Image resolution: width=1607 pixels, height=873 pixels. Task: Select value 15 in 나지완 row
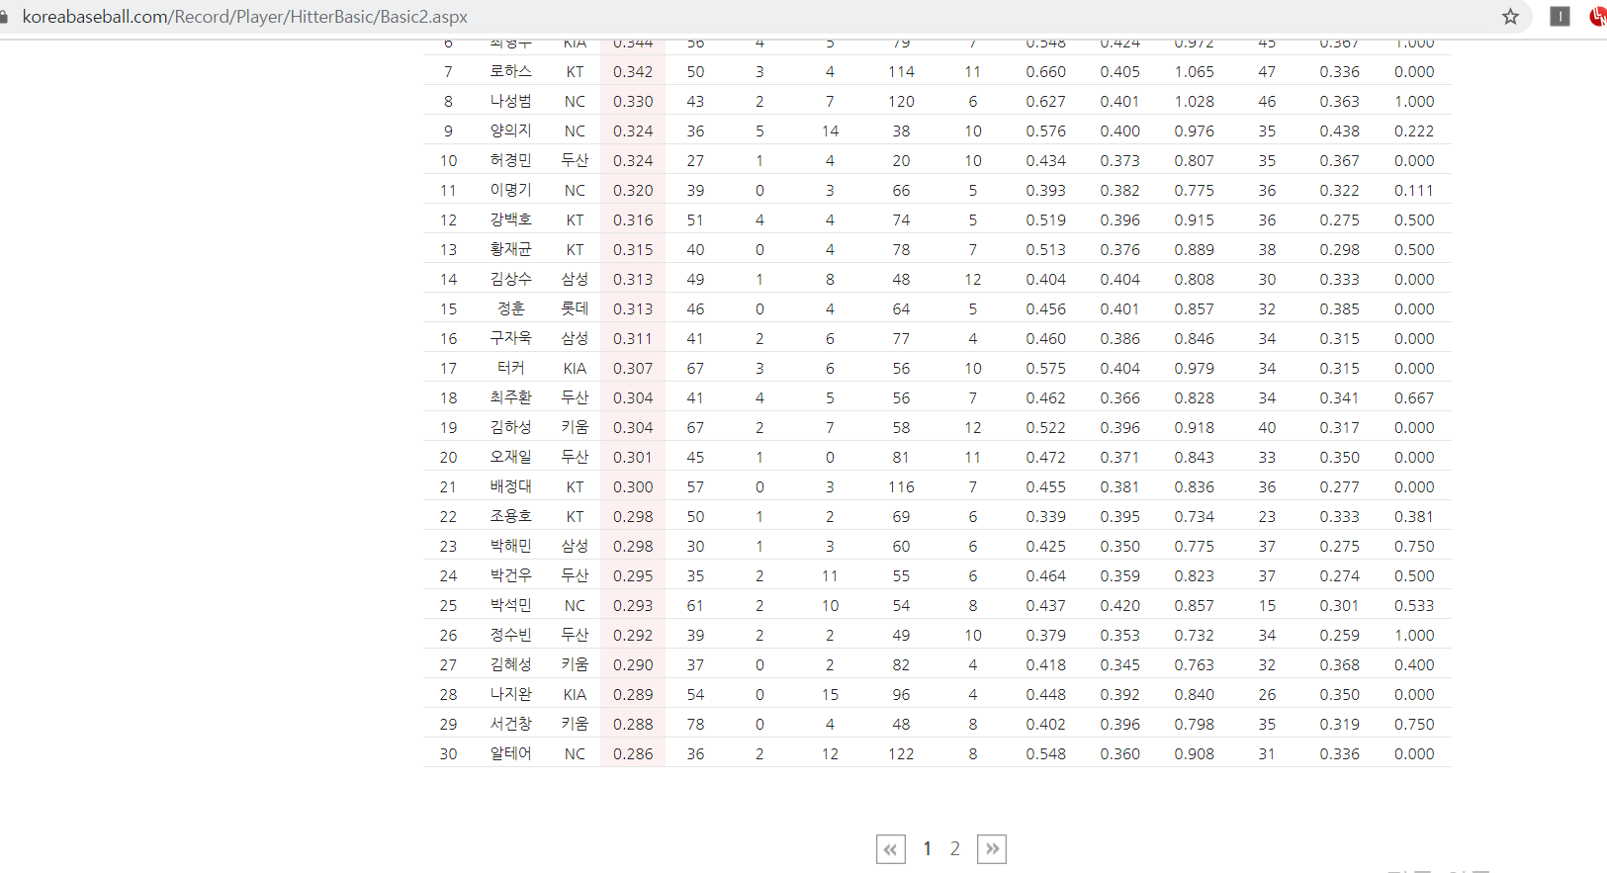point(830,694)
